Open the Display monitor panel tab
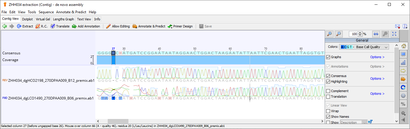This screenshot has width=410, height=129. tap(403, 54)
